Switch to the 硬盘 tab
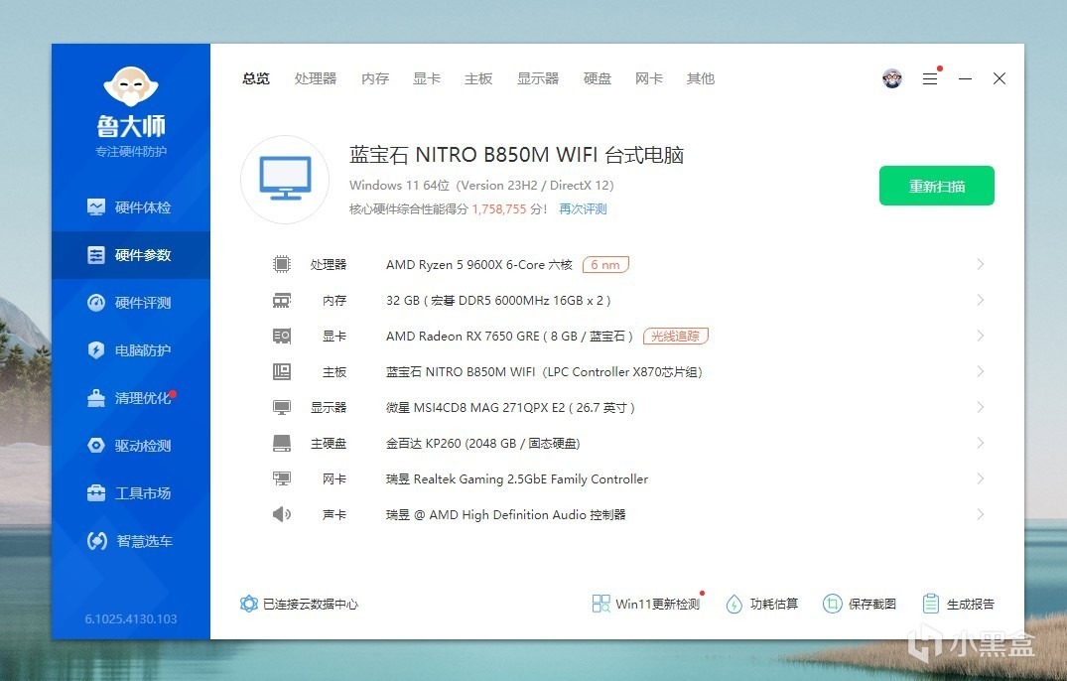Viewport: 1067px width, 681px height. coord(598,78)
